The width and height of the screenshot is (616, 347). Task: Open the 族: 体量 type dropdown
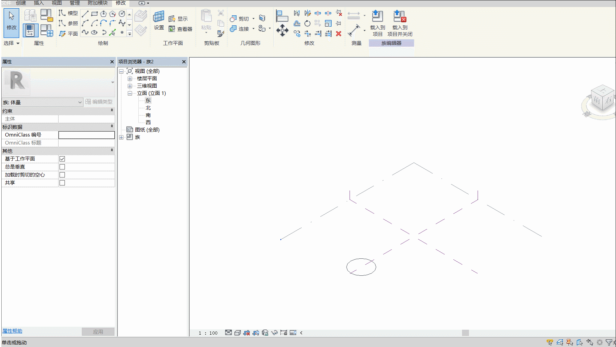(42, 102)
